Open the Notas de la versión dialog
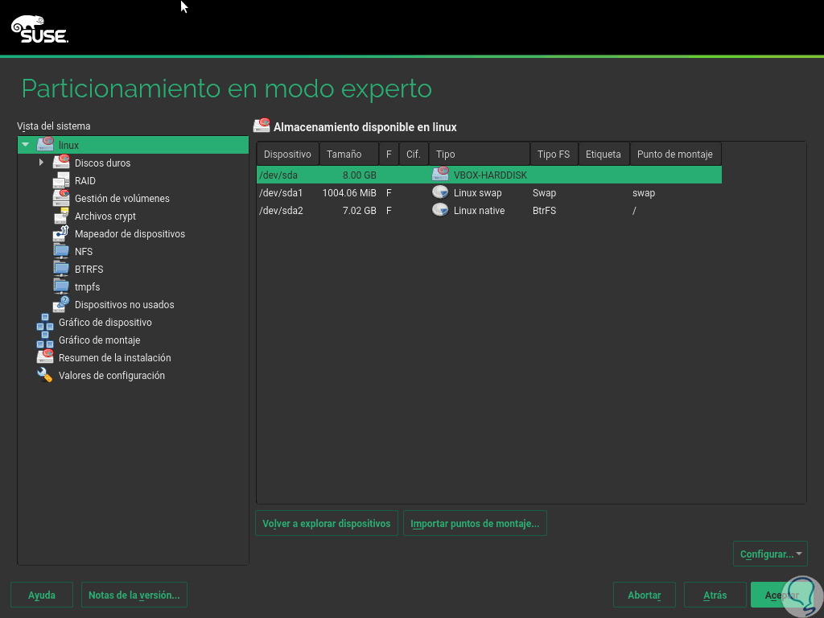 pos(134,595)
